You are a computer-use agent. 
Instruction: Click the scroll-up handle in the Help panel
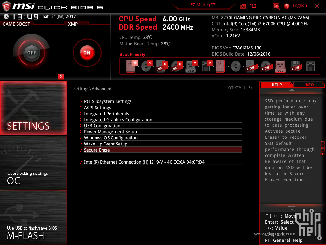point(292,90)
